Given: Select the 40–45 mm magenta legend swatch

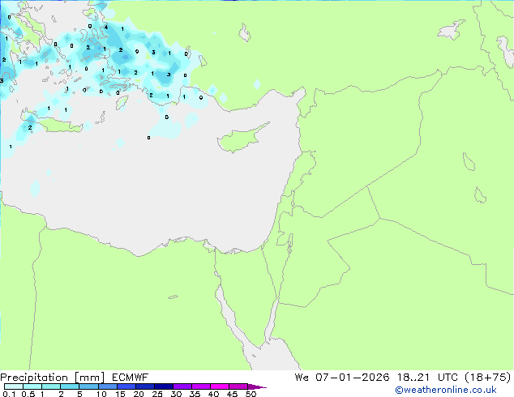Looking at the screenshot, I should [220, 386].
